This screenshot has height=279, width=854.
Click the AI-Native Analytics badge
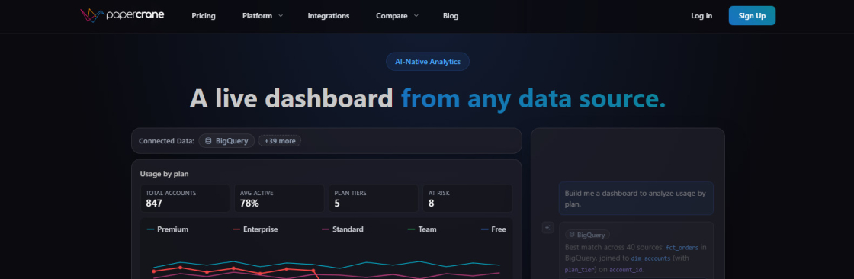pos(428,62)
